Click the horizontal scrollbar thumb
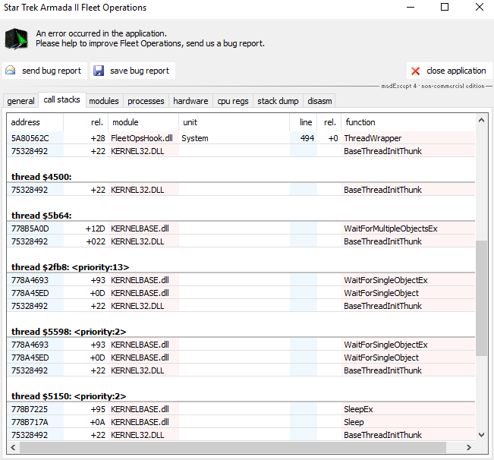Viewport: 494px width, 460px height. (x=233, y=447)
